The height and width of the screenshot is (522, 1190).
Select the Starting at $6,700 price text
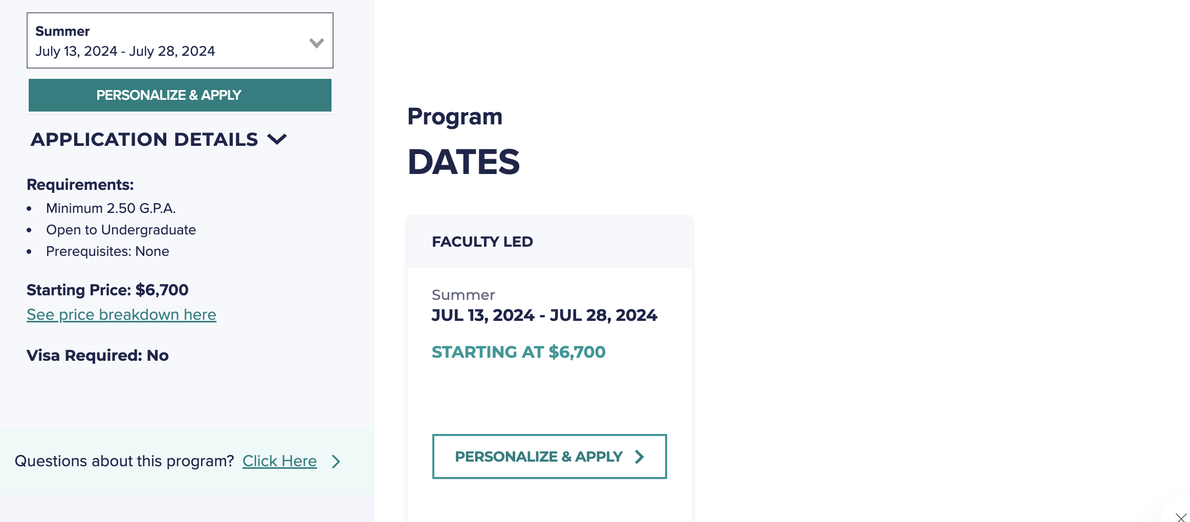coord(519,352)
